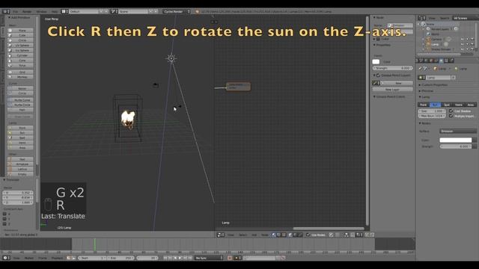Open the All Scenes outliner filter dropdown
Image resolution: width=479 pixels, height=269 pixels.
466,18
